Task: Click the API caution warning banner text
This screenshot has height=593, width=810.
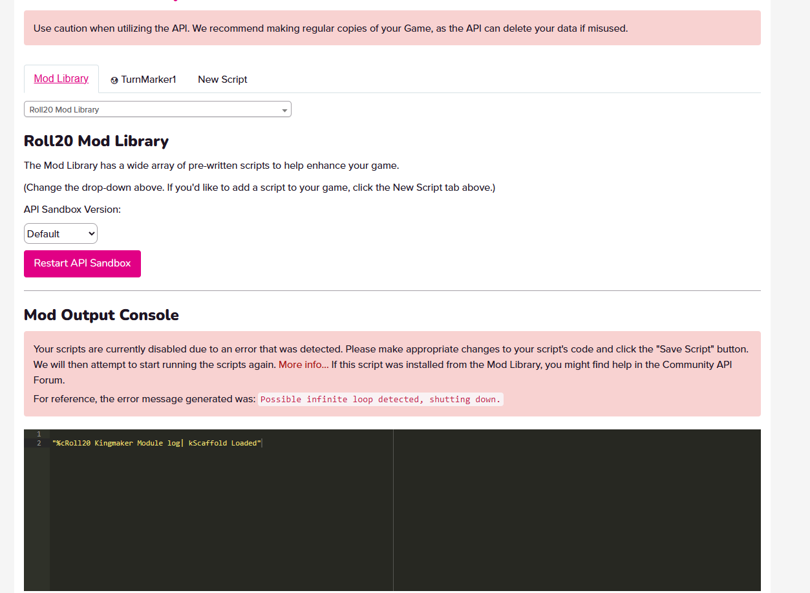Action: [x=331, y=28]
